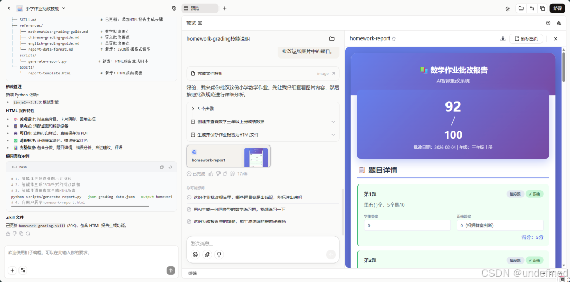
Task: Go back using the top-left arrow
Action: (9, 8)
